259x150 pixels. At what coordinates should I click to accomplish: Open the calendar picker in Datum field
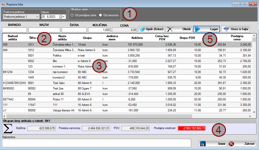tap(62, 17)
